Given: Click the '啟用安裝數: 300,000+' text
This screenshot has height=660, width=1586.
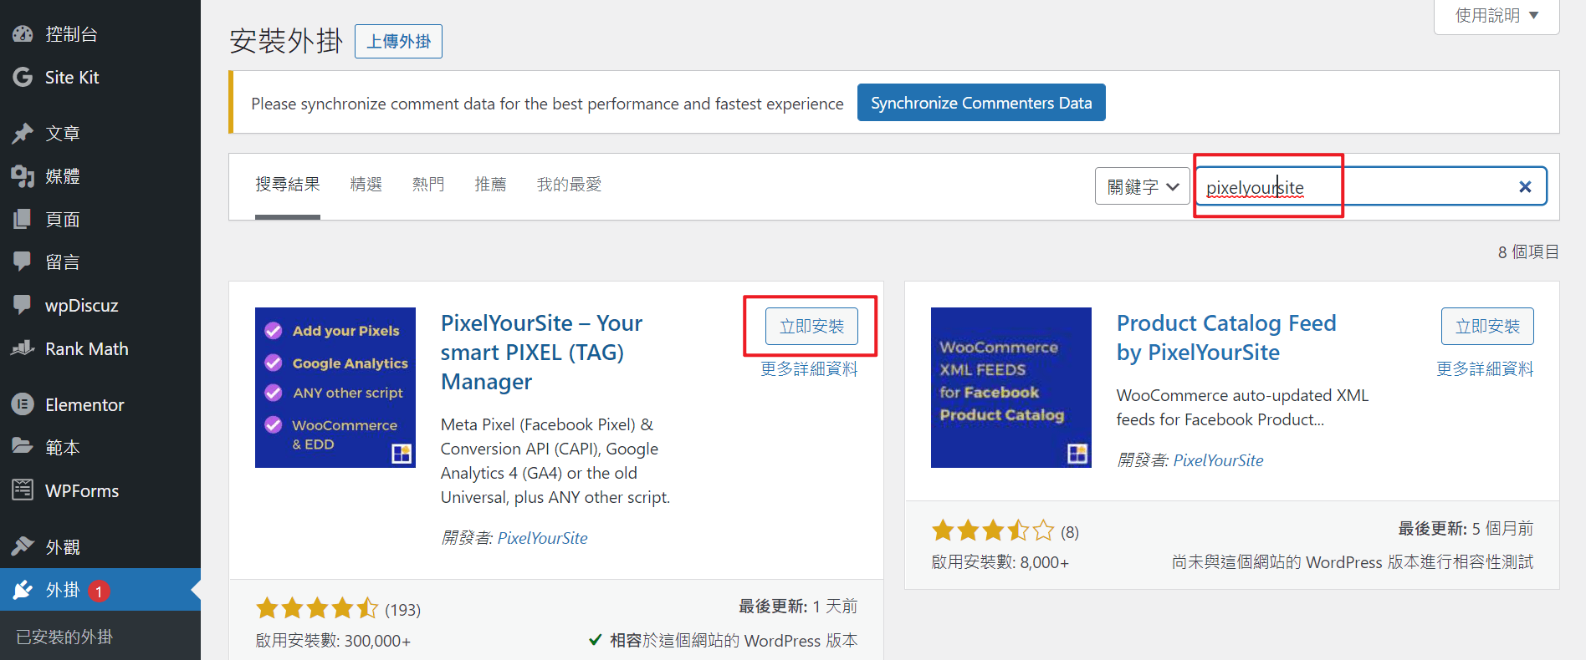Looking at the screenshot, I should click(x=333, y=641).
